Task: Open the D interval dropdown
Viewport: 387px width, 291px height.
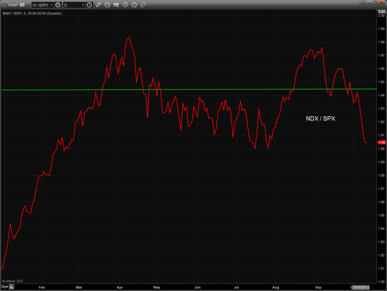Action: (74, 5)
